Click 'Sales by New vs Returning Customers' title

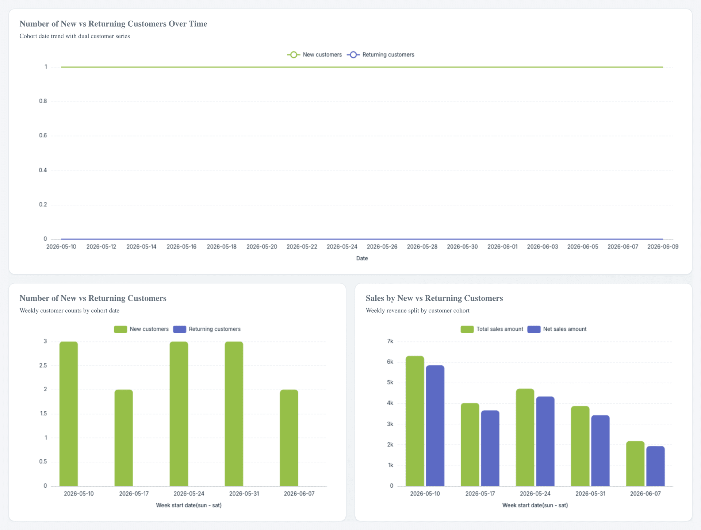(434, 299)
